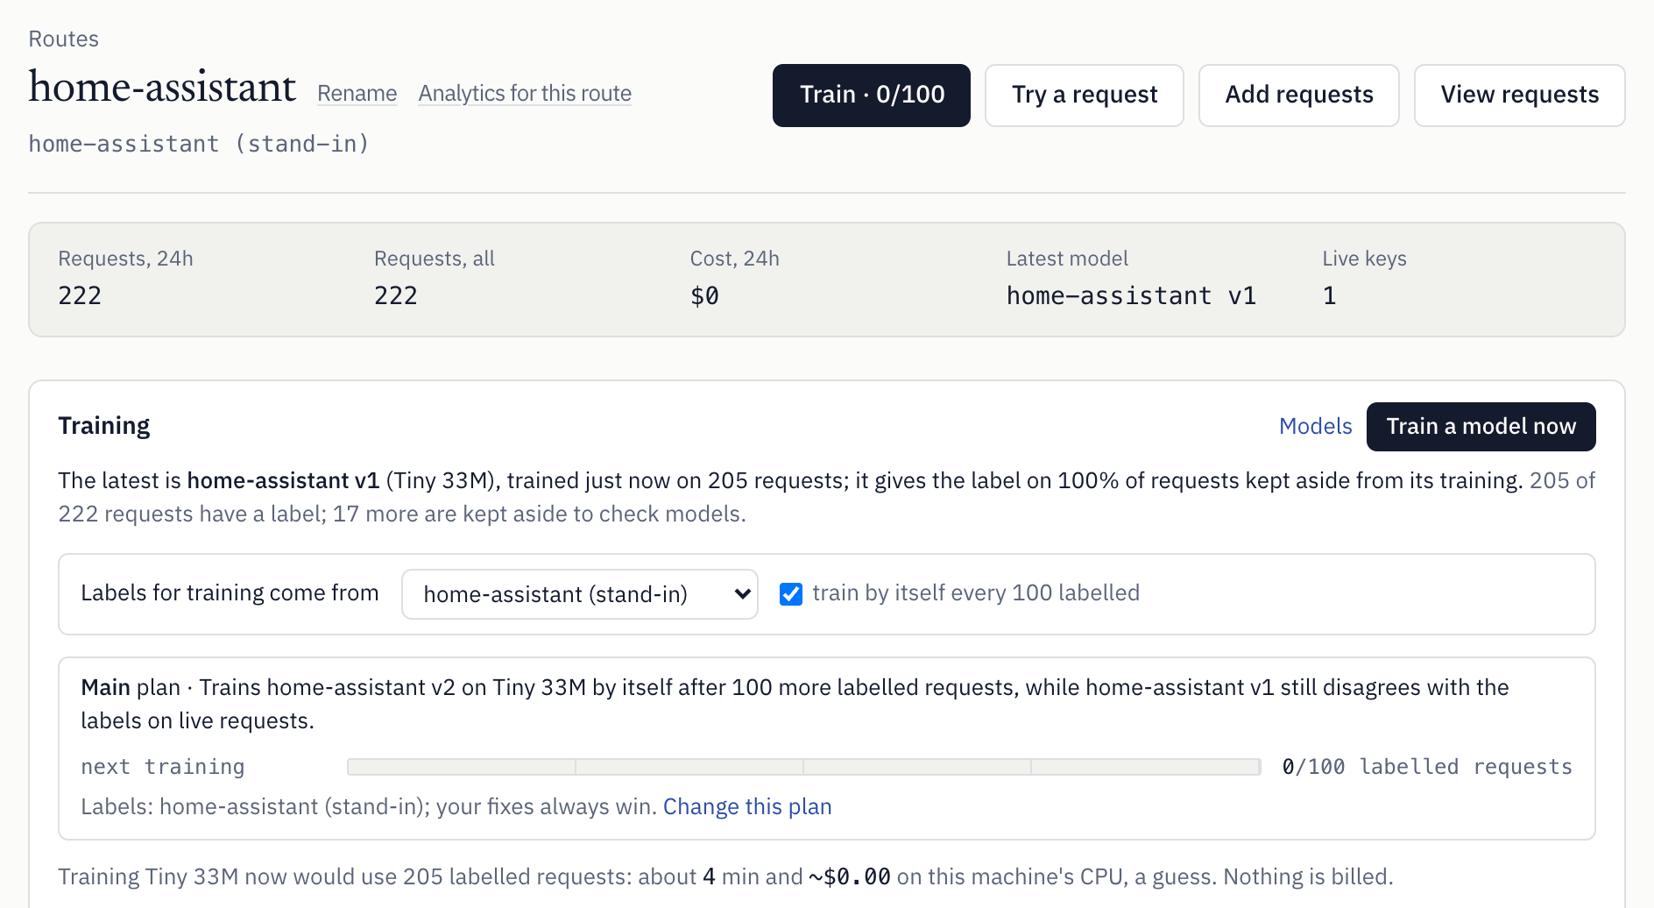The image size is (1654, 908).
Task: Click the Cost, 24h value $0
Action: (x=704, y=295)
